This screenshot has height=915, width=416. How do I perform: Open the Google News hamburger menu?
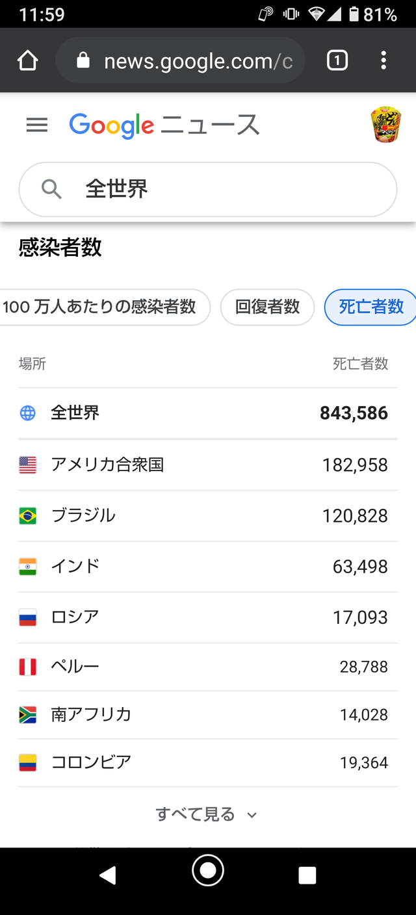click(37, 125)
